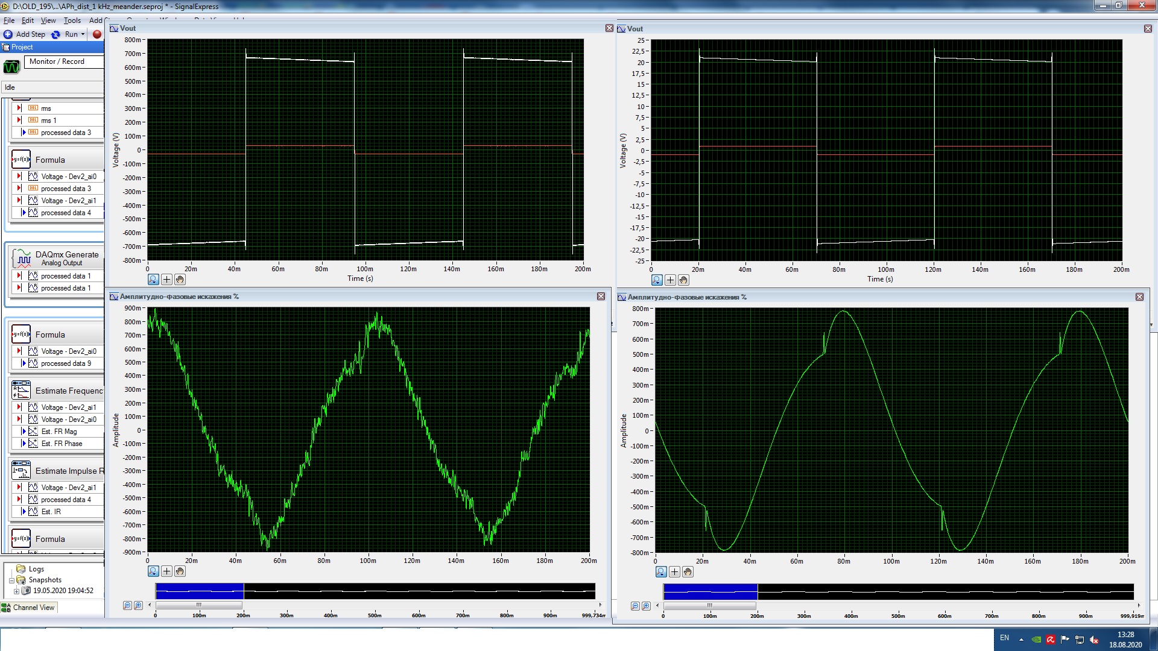Select the 'rms 1' input row

coord(58,121)
